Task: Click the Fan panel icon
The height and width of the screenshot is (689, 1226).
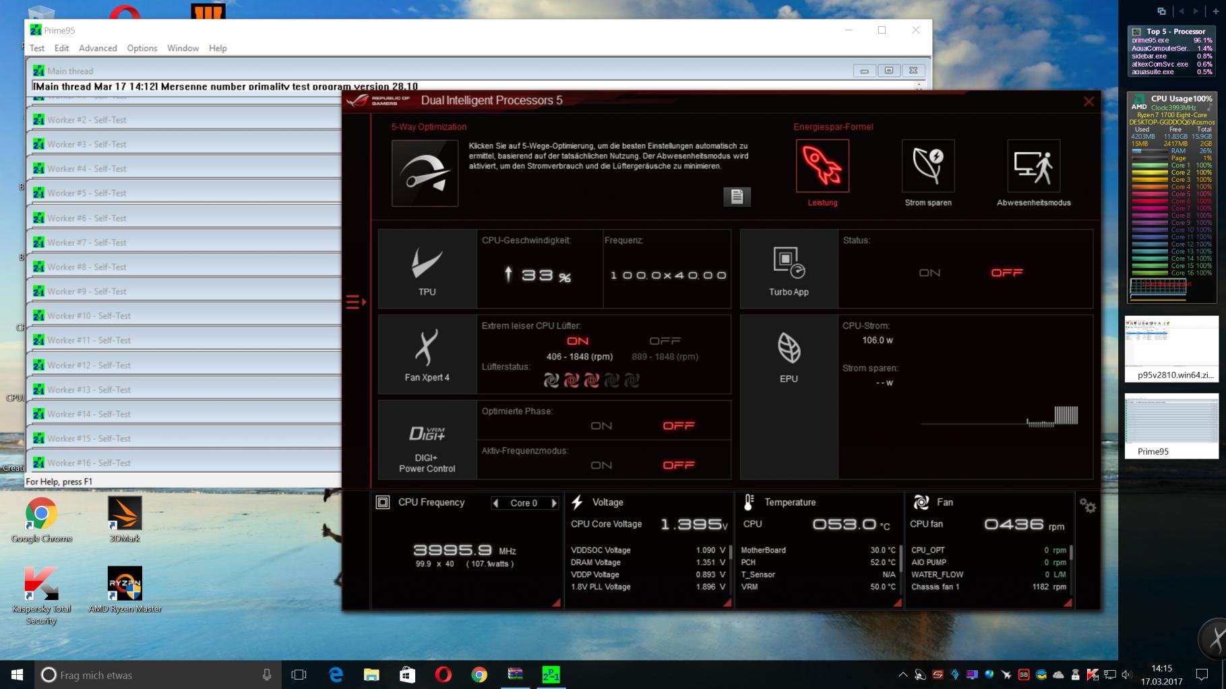Action: pos(921,502)
